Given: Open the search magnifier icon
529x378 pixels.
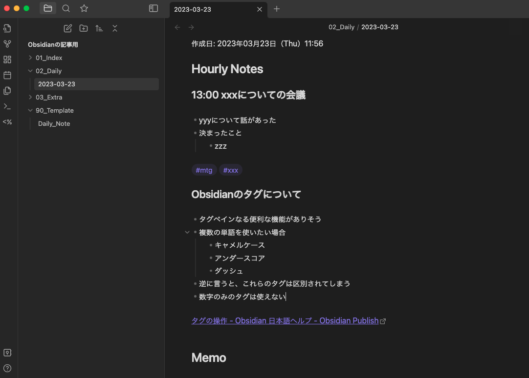Looking at the screenshot, I should 66,8.
